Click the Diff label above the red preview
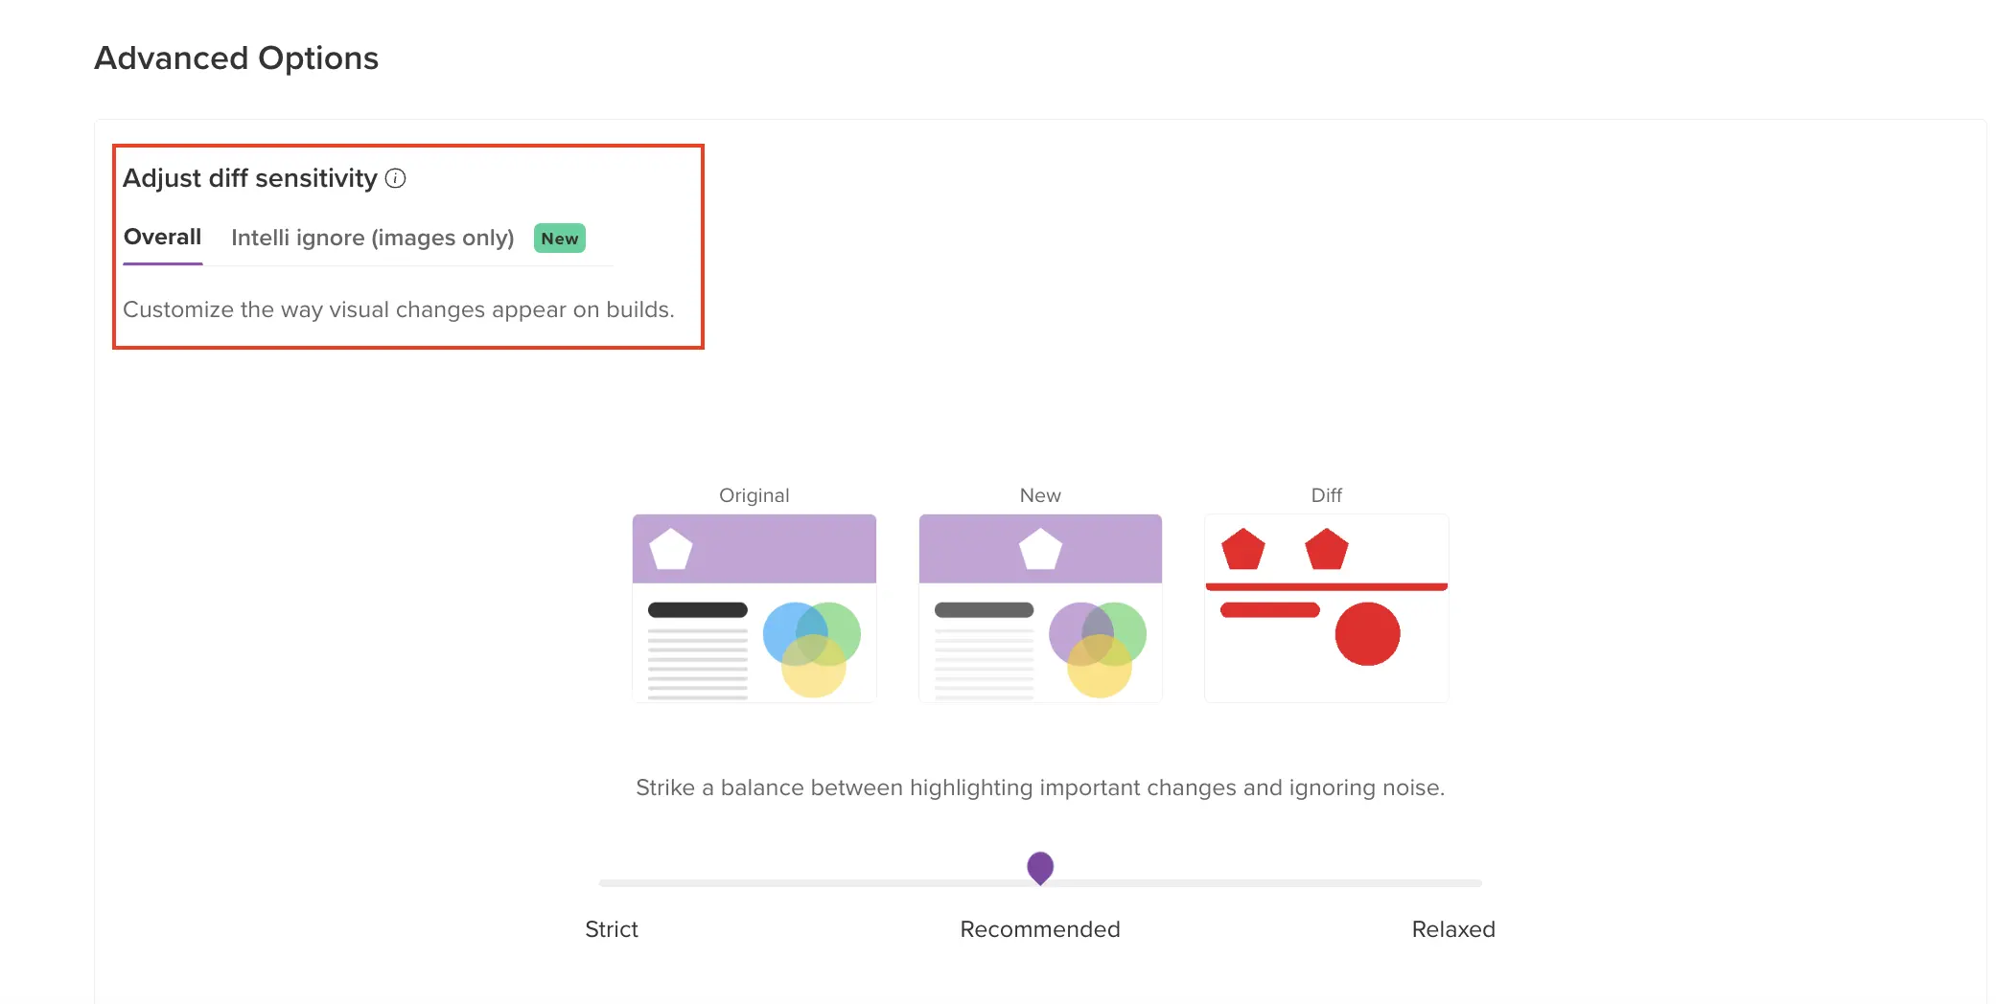 (x=1326, y=495)
